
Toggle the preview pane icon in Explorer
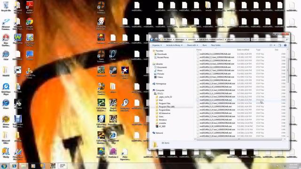tap(279, 45)
